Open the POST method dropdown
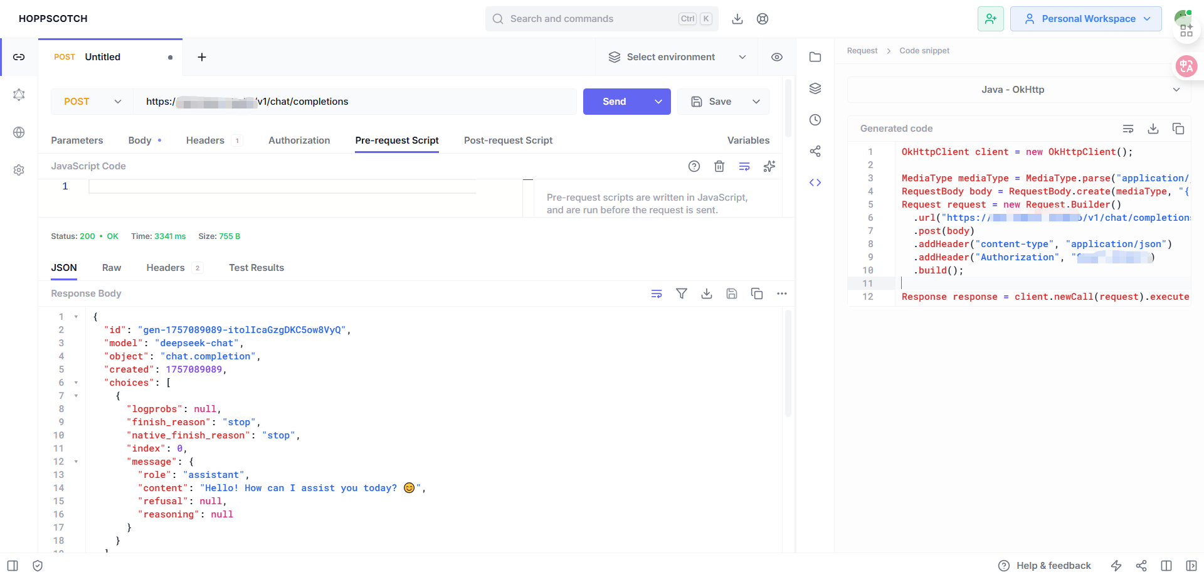The image size is (1204, 577). point(92,102)
